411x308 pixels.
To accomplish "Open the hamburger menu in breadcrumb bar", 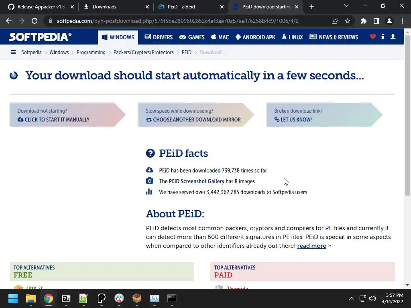I will coord(13,52).
